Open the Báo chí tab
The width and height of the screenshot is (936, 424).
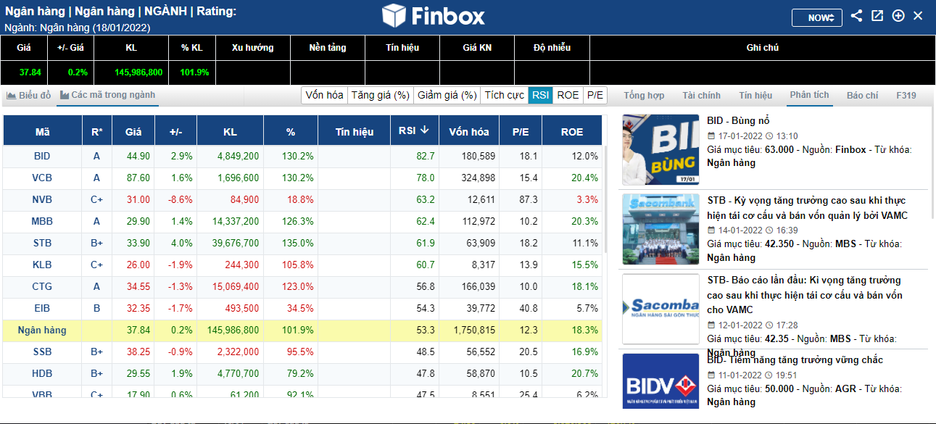tap(862, 96)
